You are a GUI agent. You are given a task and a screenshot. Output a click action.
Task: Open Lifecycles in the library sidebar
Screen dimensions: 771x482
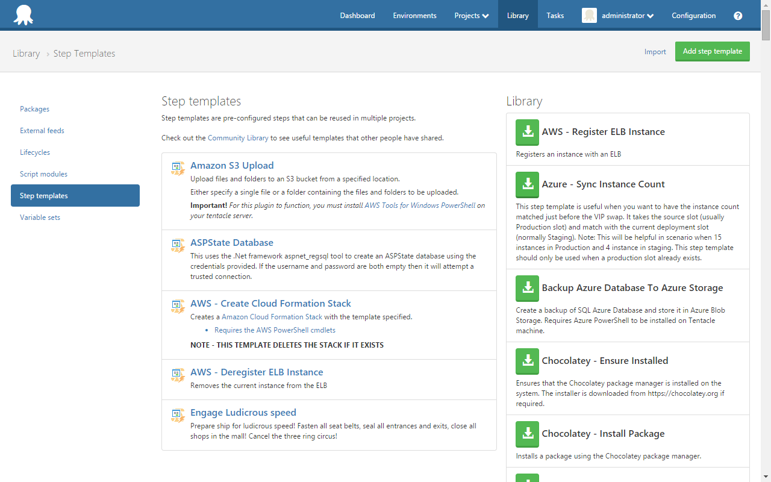click(x=35, y=152)
